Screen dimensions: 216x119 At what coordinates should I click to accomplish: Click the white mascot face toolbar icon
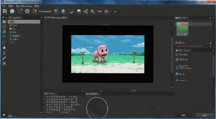pos(12,11)
